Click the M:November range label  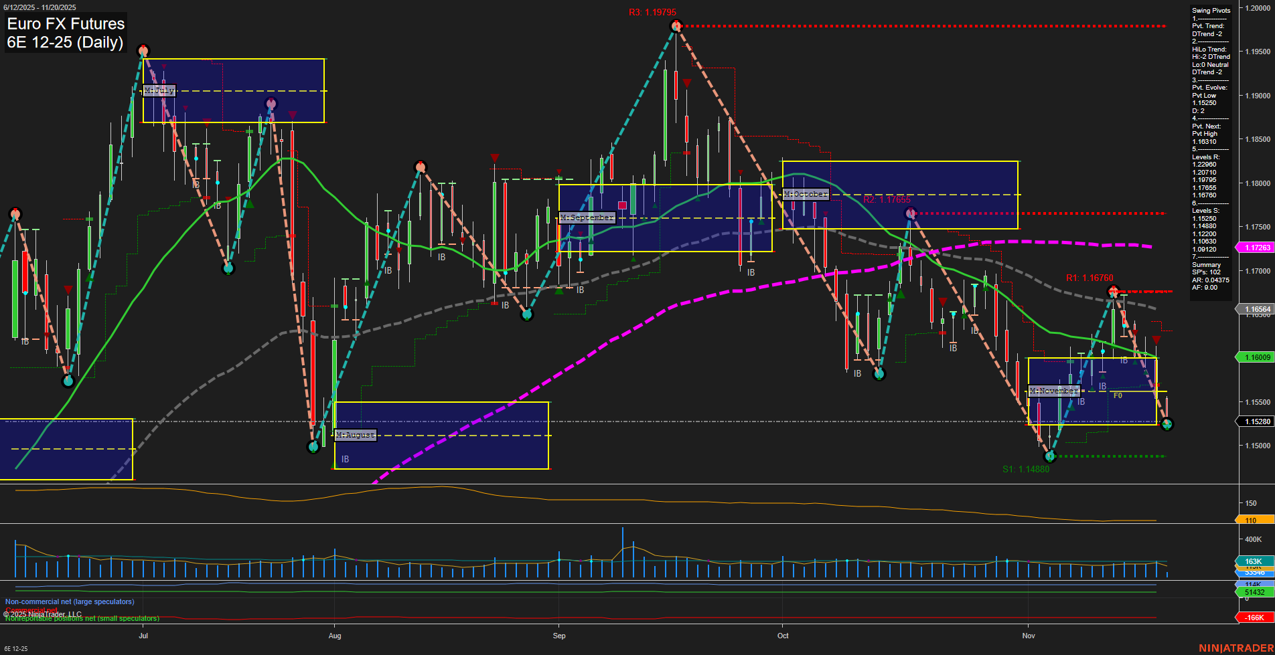[1055, 390]
